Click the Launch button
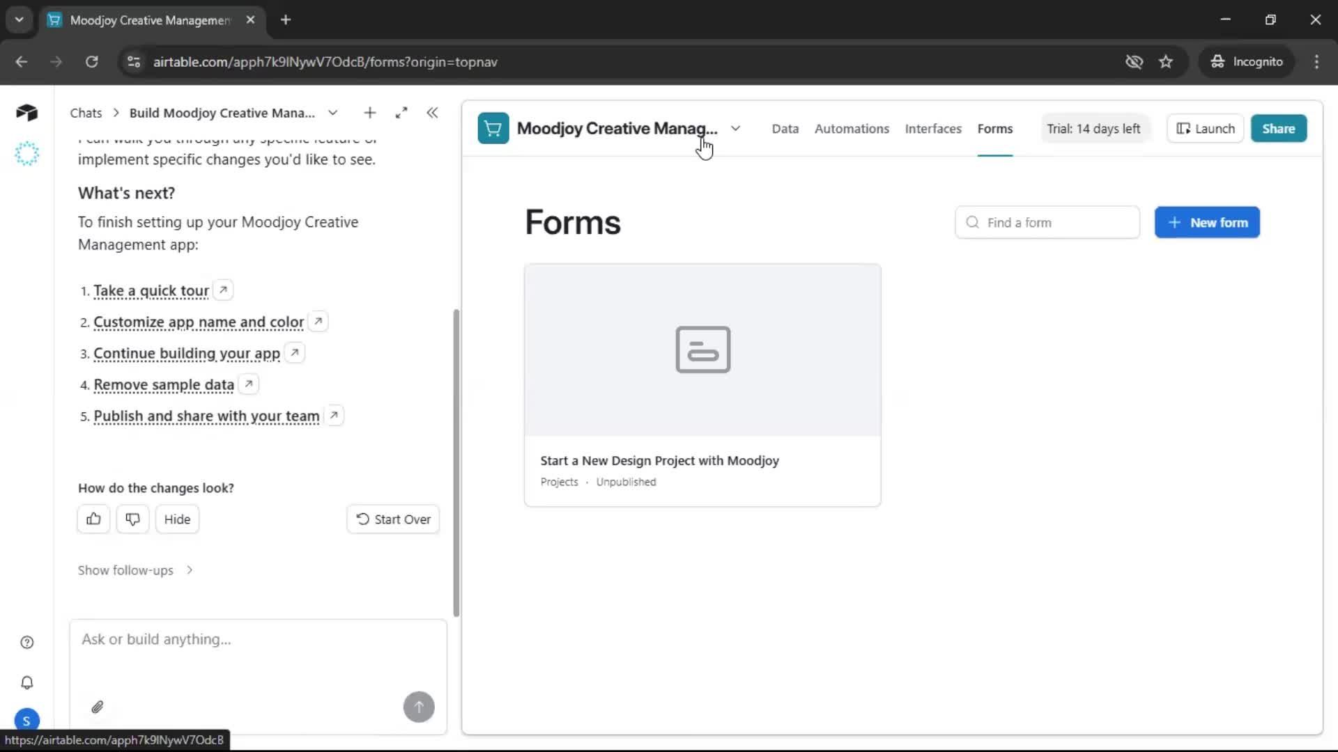Viewport: 1338px width, 752px height. (1205, 128)
